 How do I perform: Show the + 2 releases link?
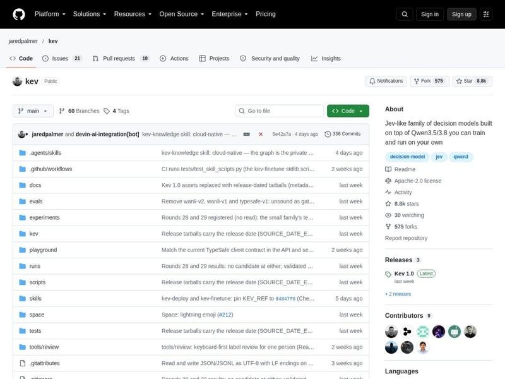[x=398, y=294]
